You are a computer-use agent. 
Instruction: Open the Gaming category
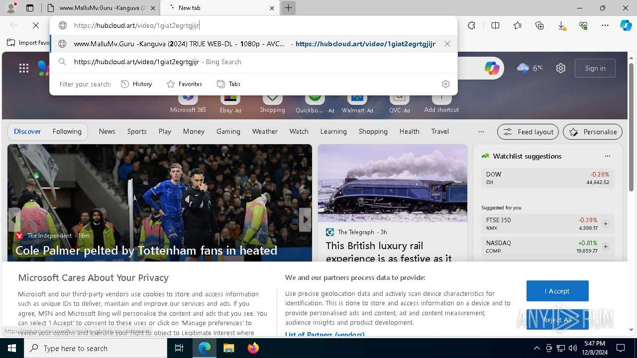point(228,131)
